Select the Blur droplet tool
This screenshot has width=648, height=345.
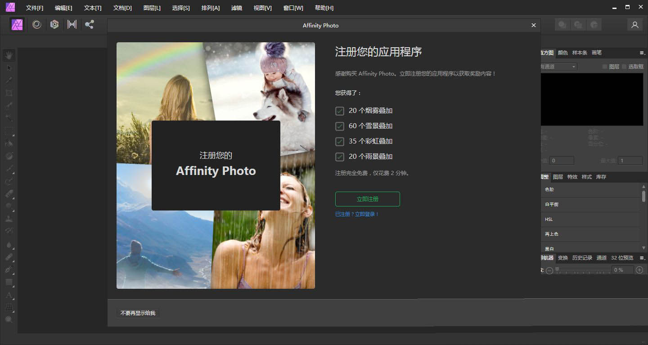click(9, 245)
